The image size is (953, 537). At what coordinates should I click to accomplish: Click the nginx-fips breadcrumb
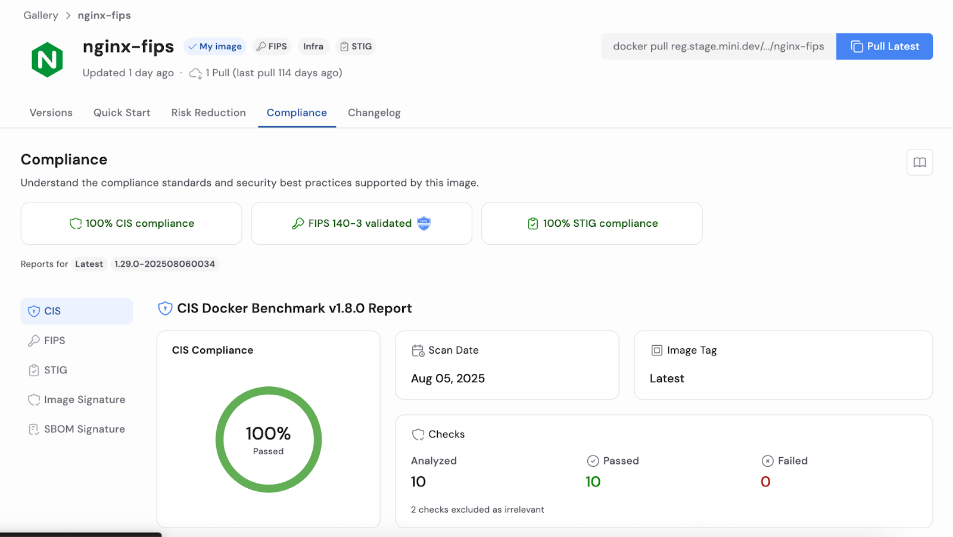coord(104,15)
